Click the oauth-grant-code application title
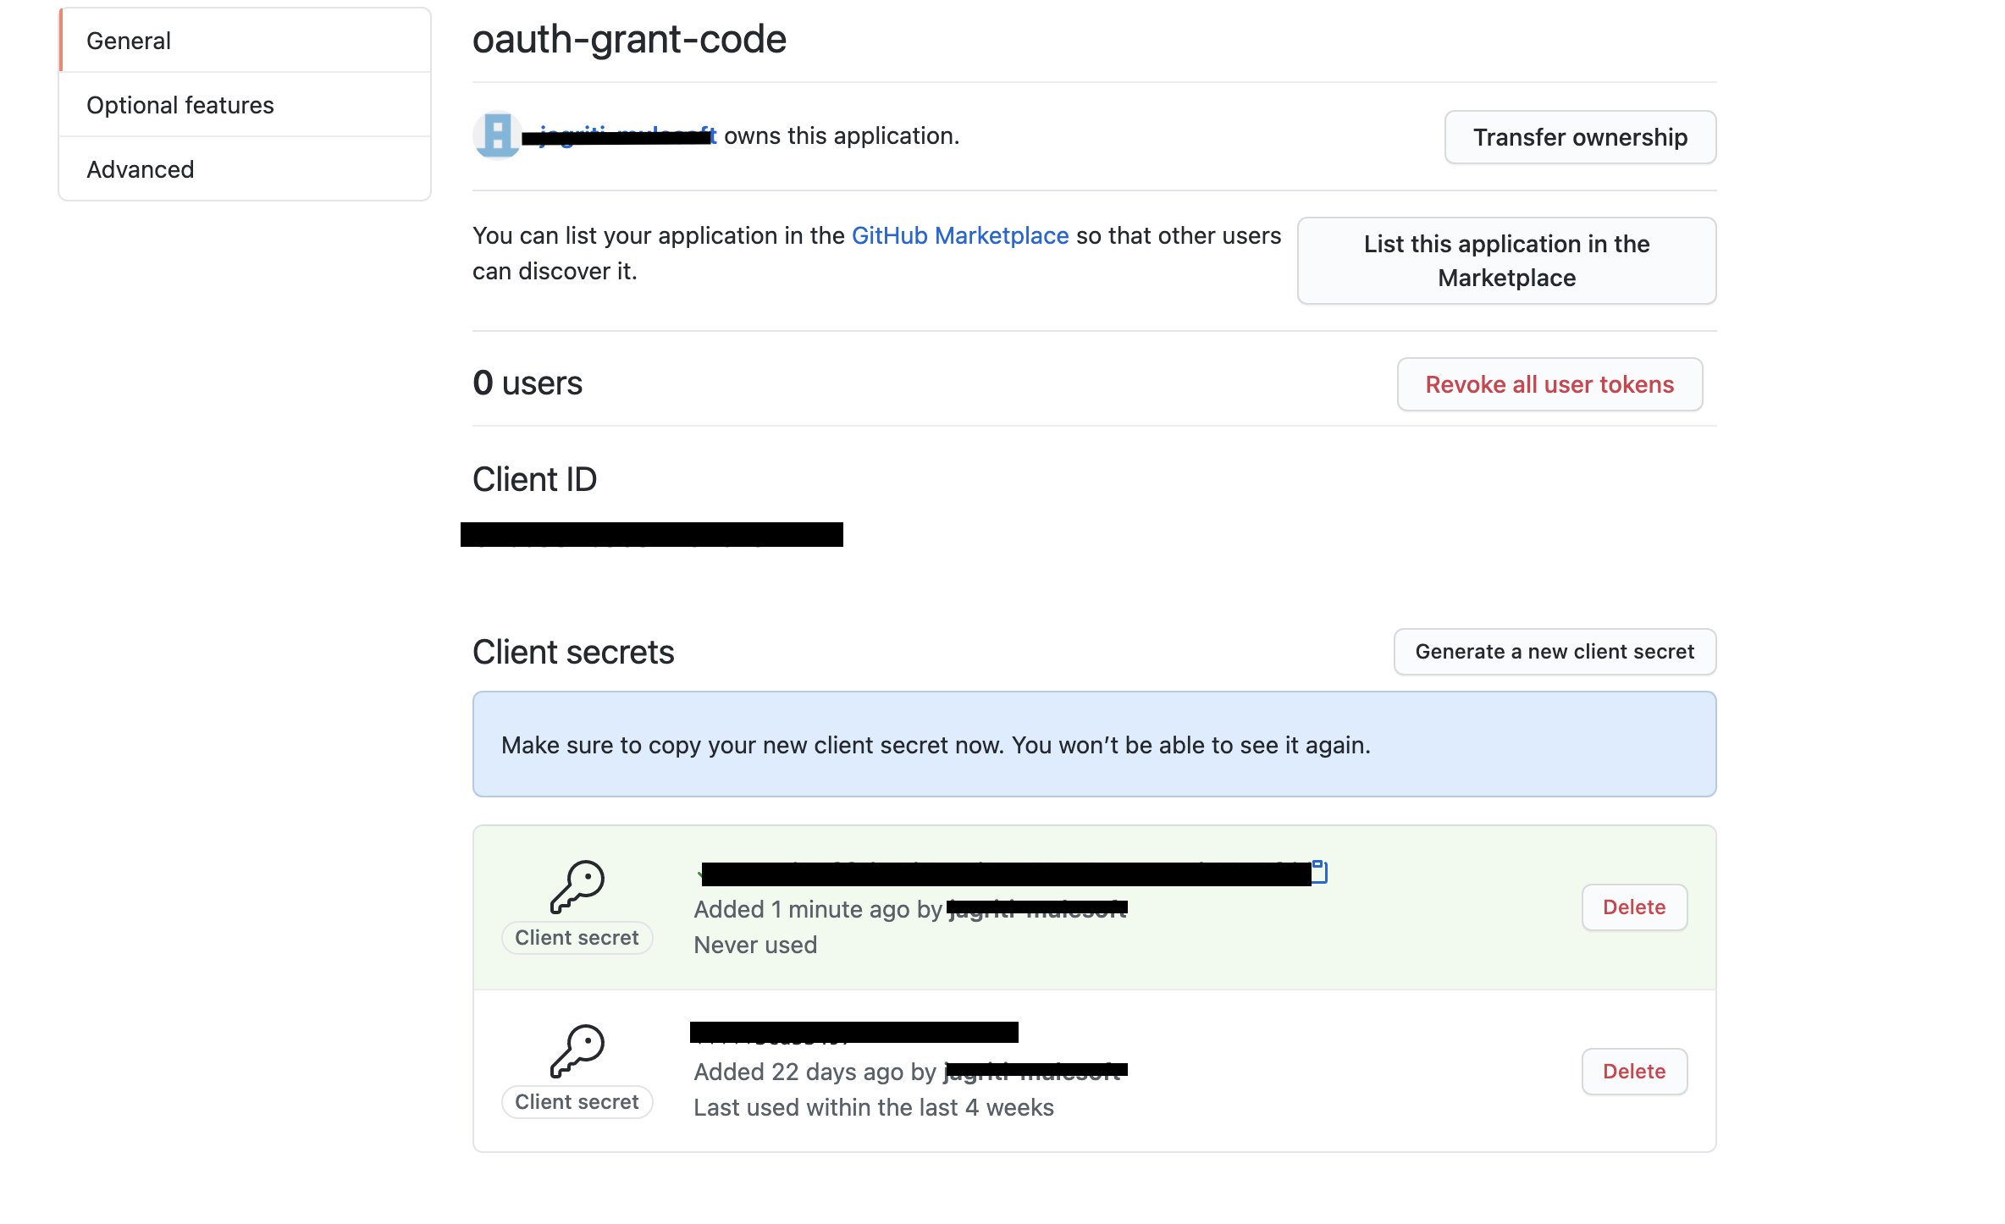 629,39
